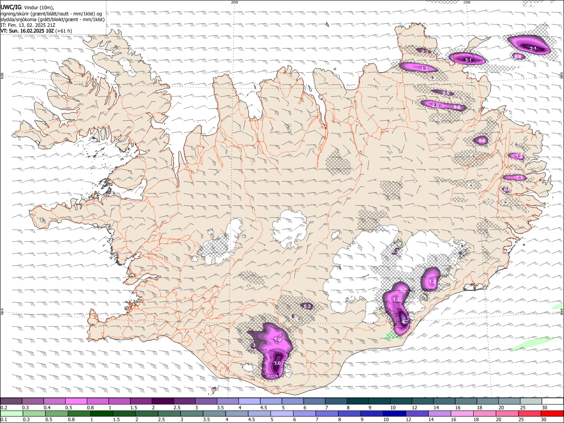Click the 0.7 value above the 4.2 blob

[404, 291]
